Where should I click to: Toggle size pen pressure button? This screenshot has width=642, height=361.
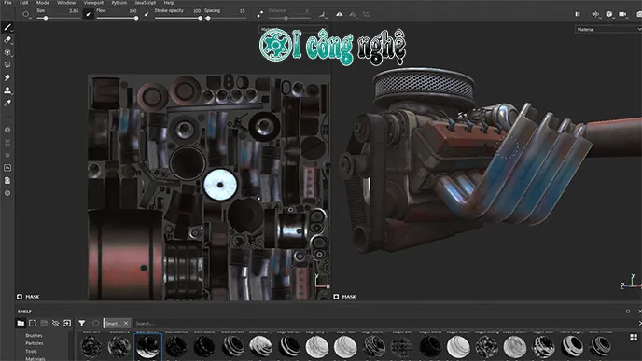click(x=88, y=14)
